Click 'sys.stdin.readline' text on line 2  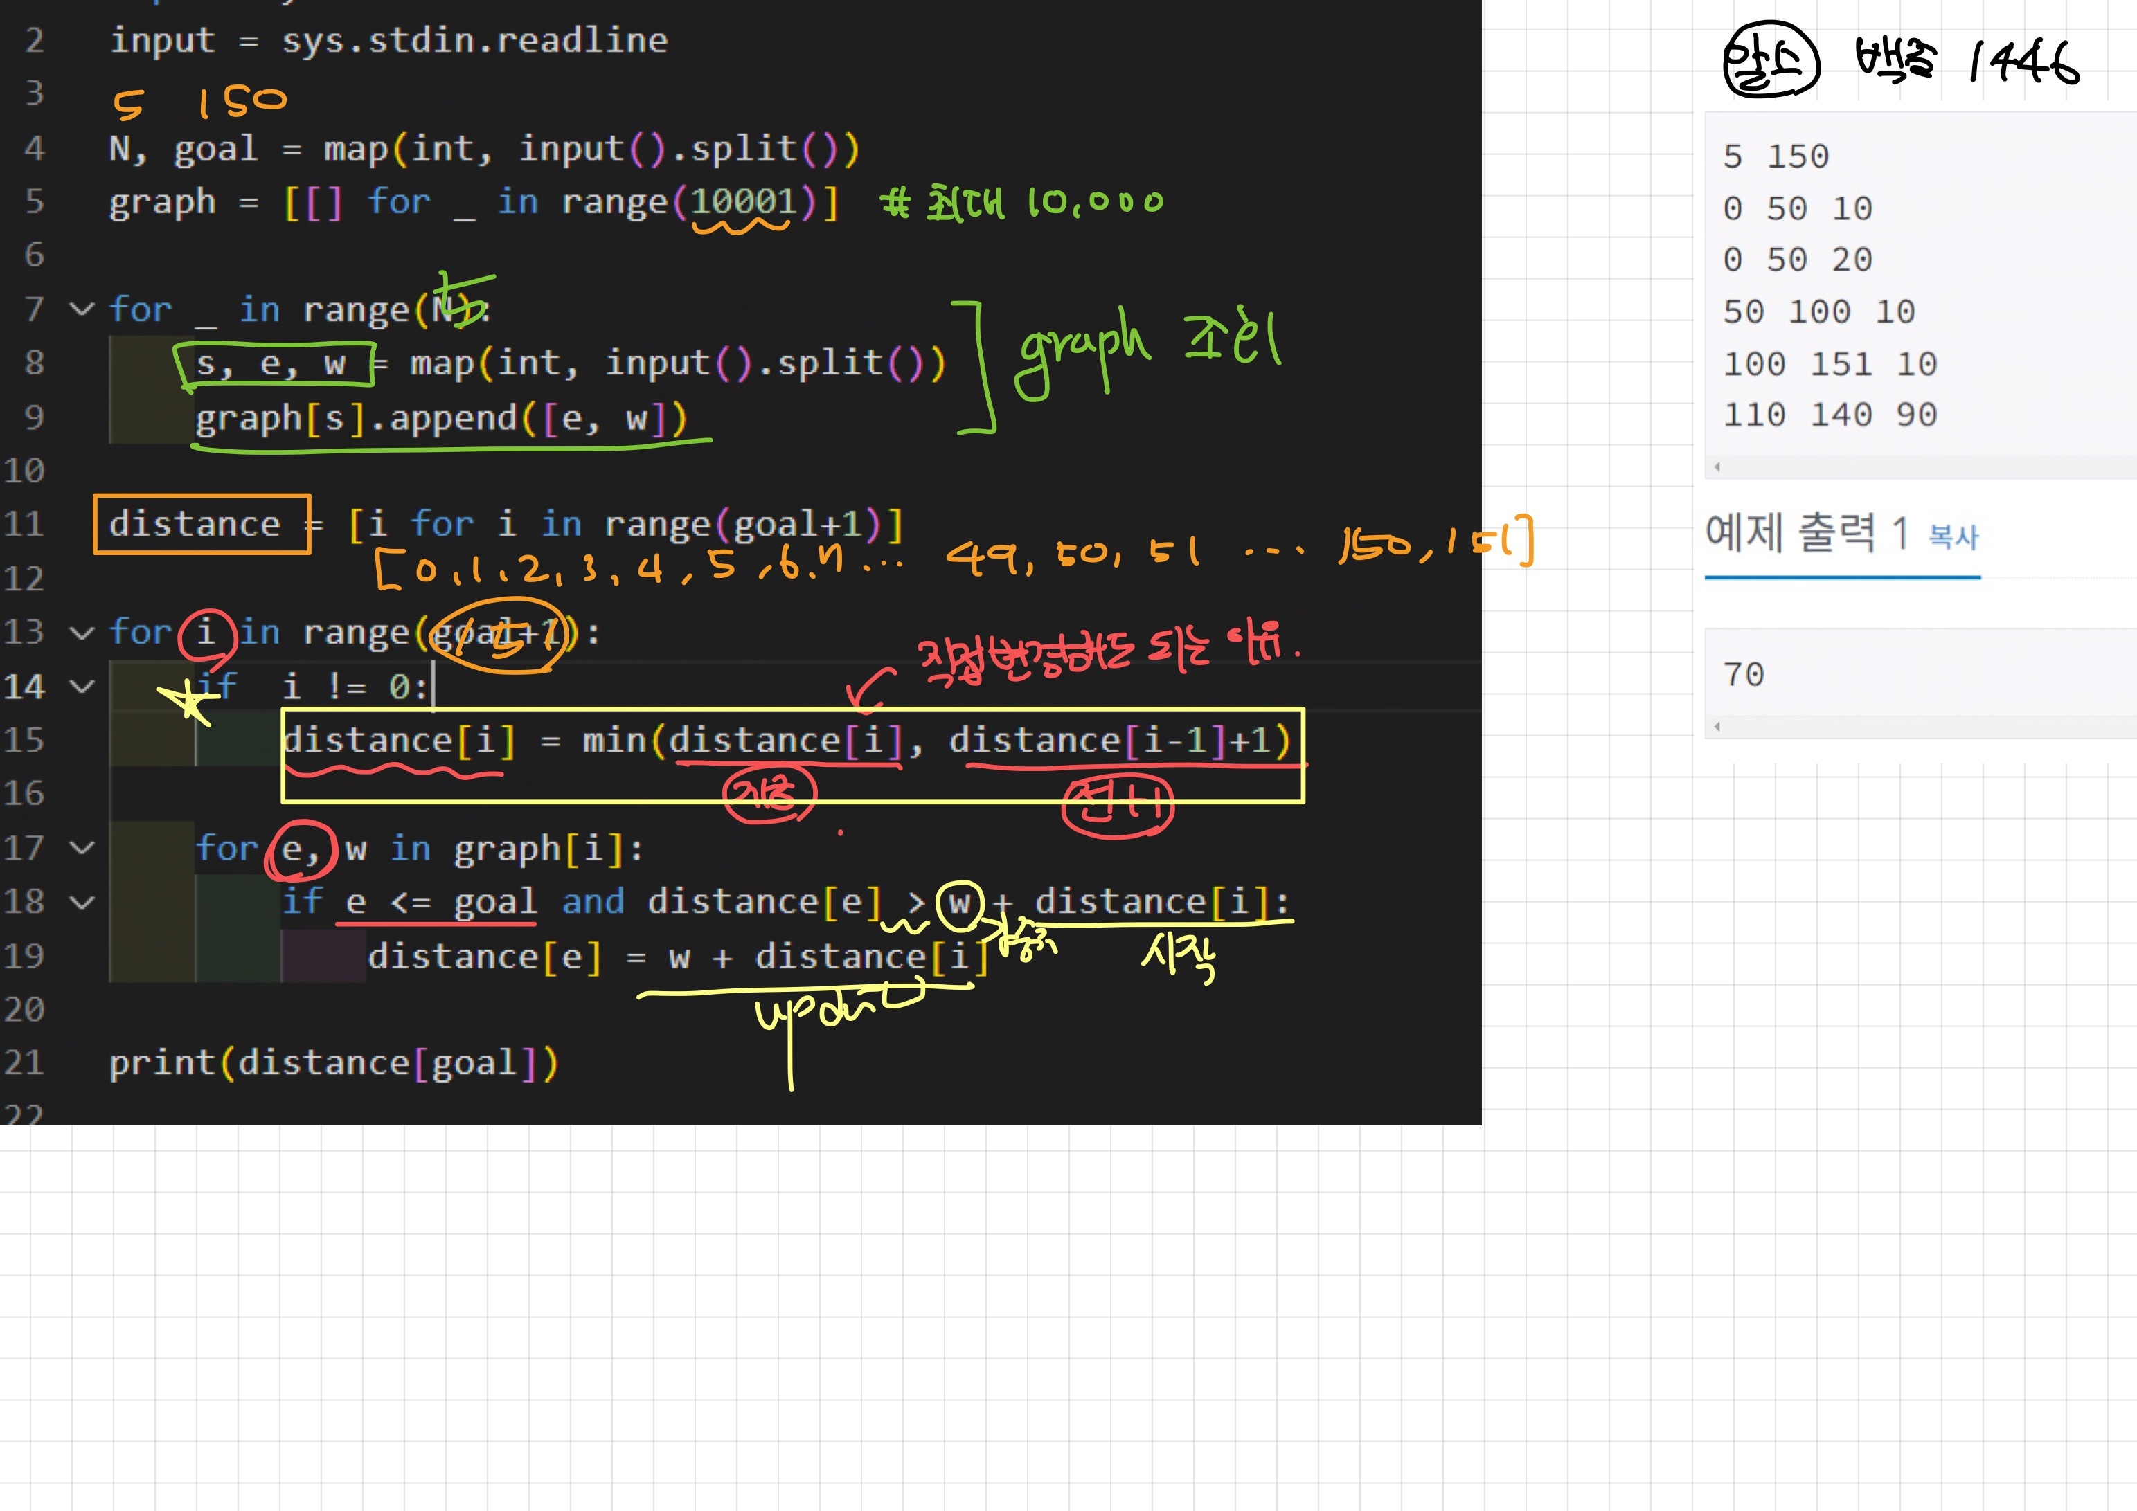tap(474, 41)
